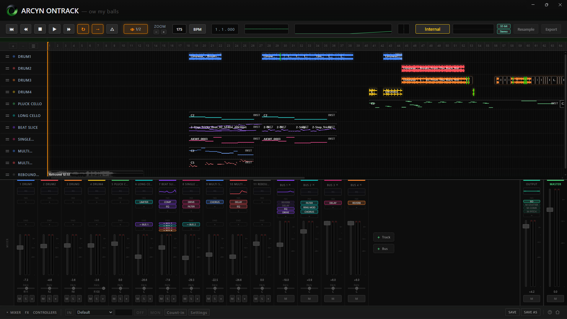567x319 pixels.
Task: Open the DRIVE insert on SINGLE channel
Action: point(191,202)
